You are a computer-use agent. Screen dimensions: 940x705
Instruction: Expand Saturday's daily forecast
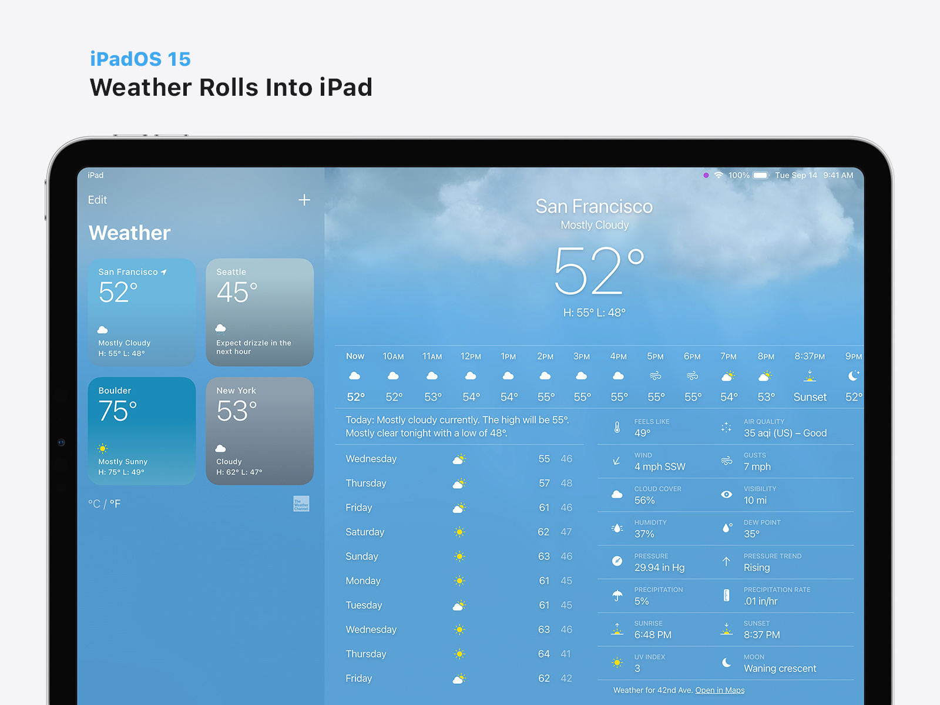click(x=458, y=532)
